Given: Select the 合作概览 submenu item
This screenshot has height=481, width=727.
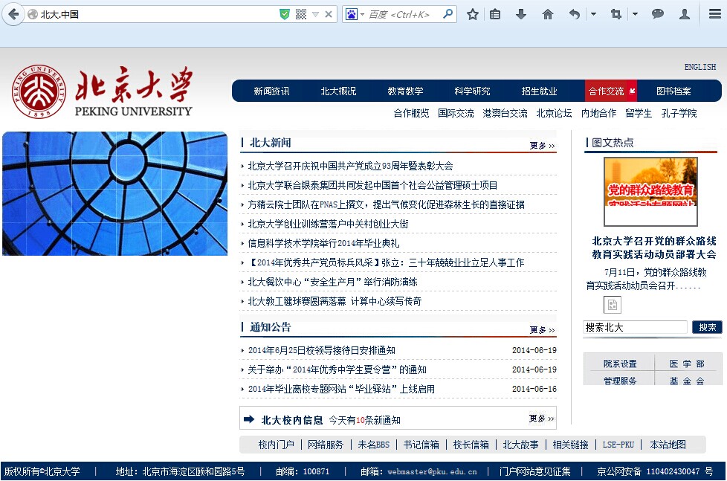Looking at the screenshot, I should click(411, 113).
